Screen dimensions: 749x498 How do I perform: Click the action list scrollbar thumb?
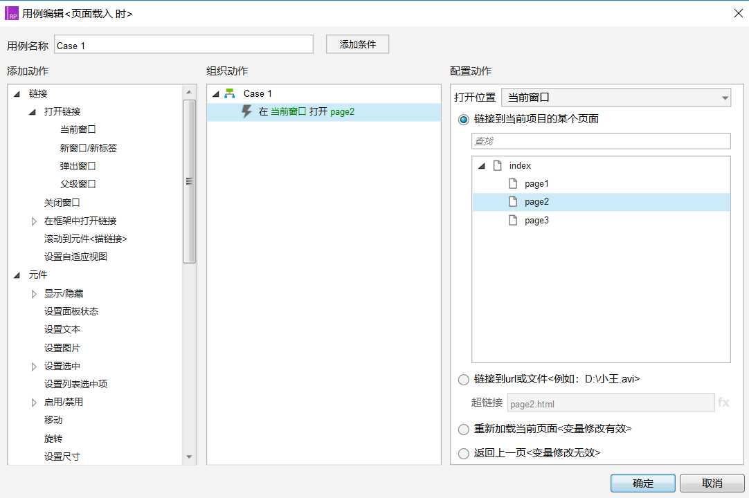coord(189,181)
